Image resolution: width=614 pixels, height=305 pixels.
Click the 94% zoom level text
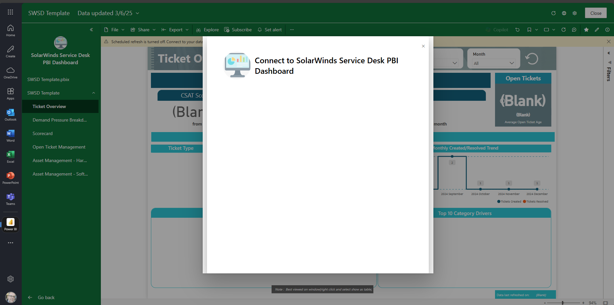[x=593, y=303]
